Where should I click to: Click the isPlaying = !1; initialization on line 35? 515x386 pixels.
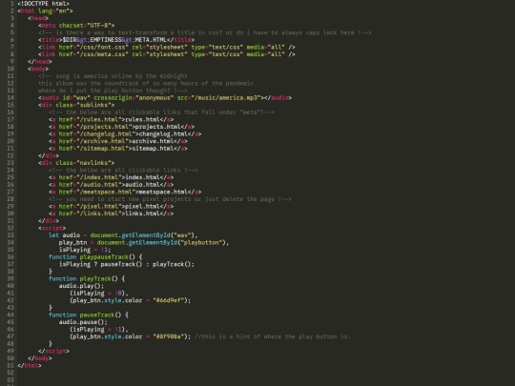[85, 249]
